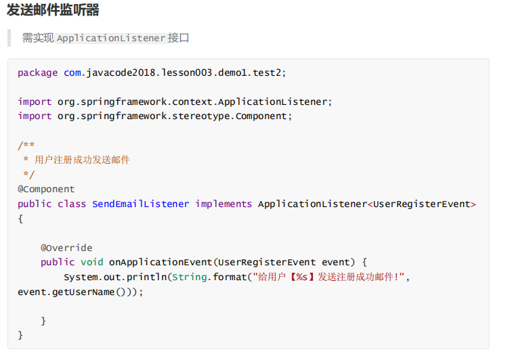Viewport: 510px width, 358px height.
Task: Click the SendEmailListener class name
Action: click(x=140, y=204)
